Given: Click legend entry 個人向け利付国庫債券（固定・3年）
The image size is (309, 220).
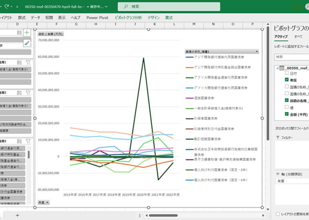Looking at the screenshot, I should (217, 170).
